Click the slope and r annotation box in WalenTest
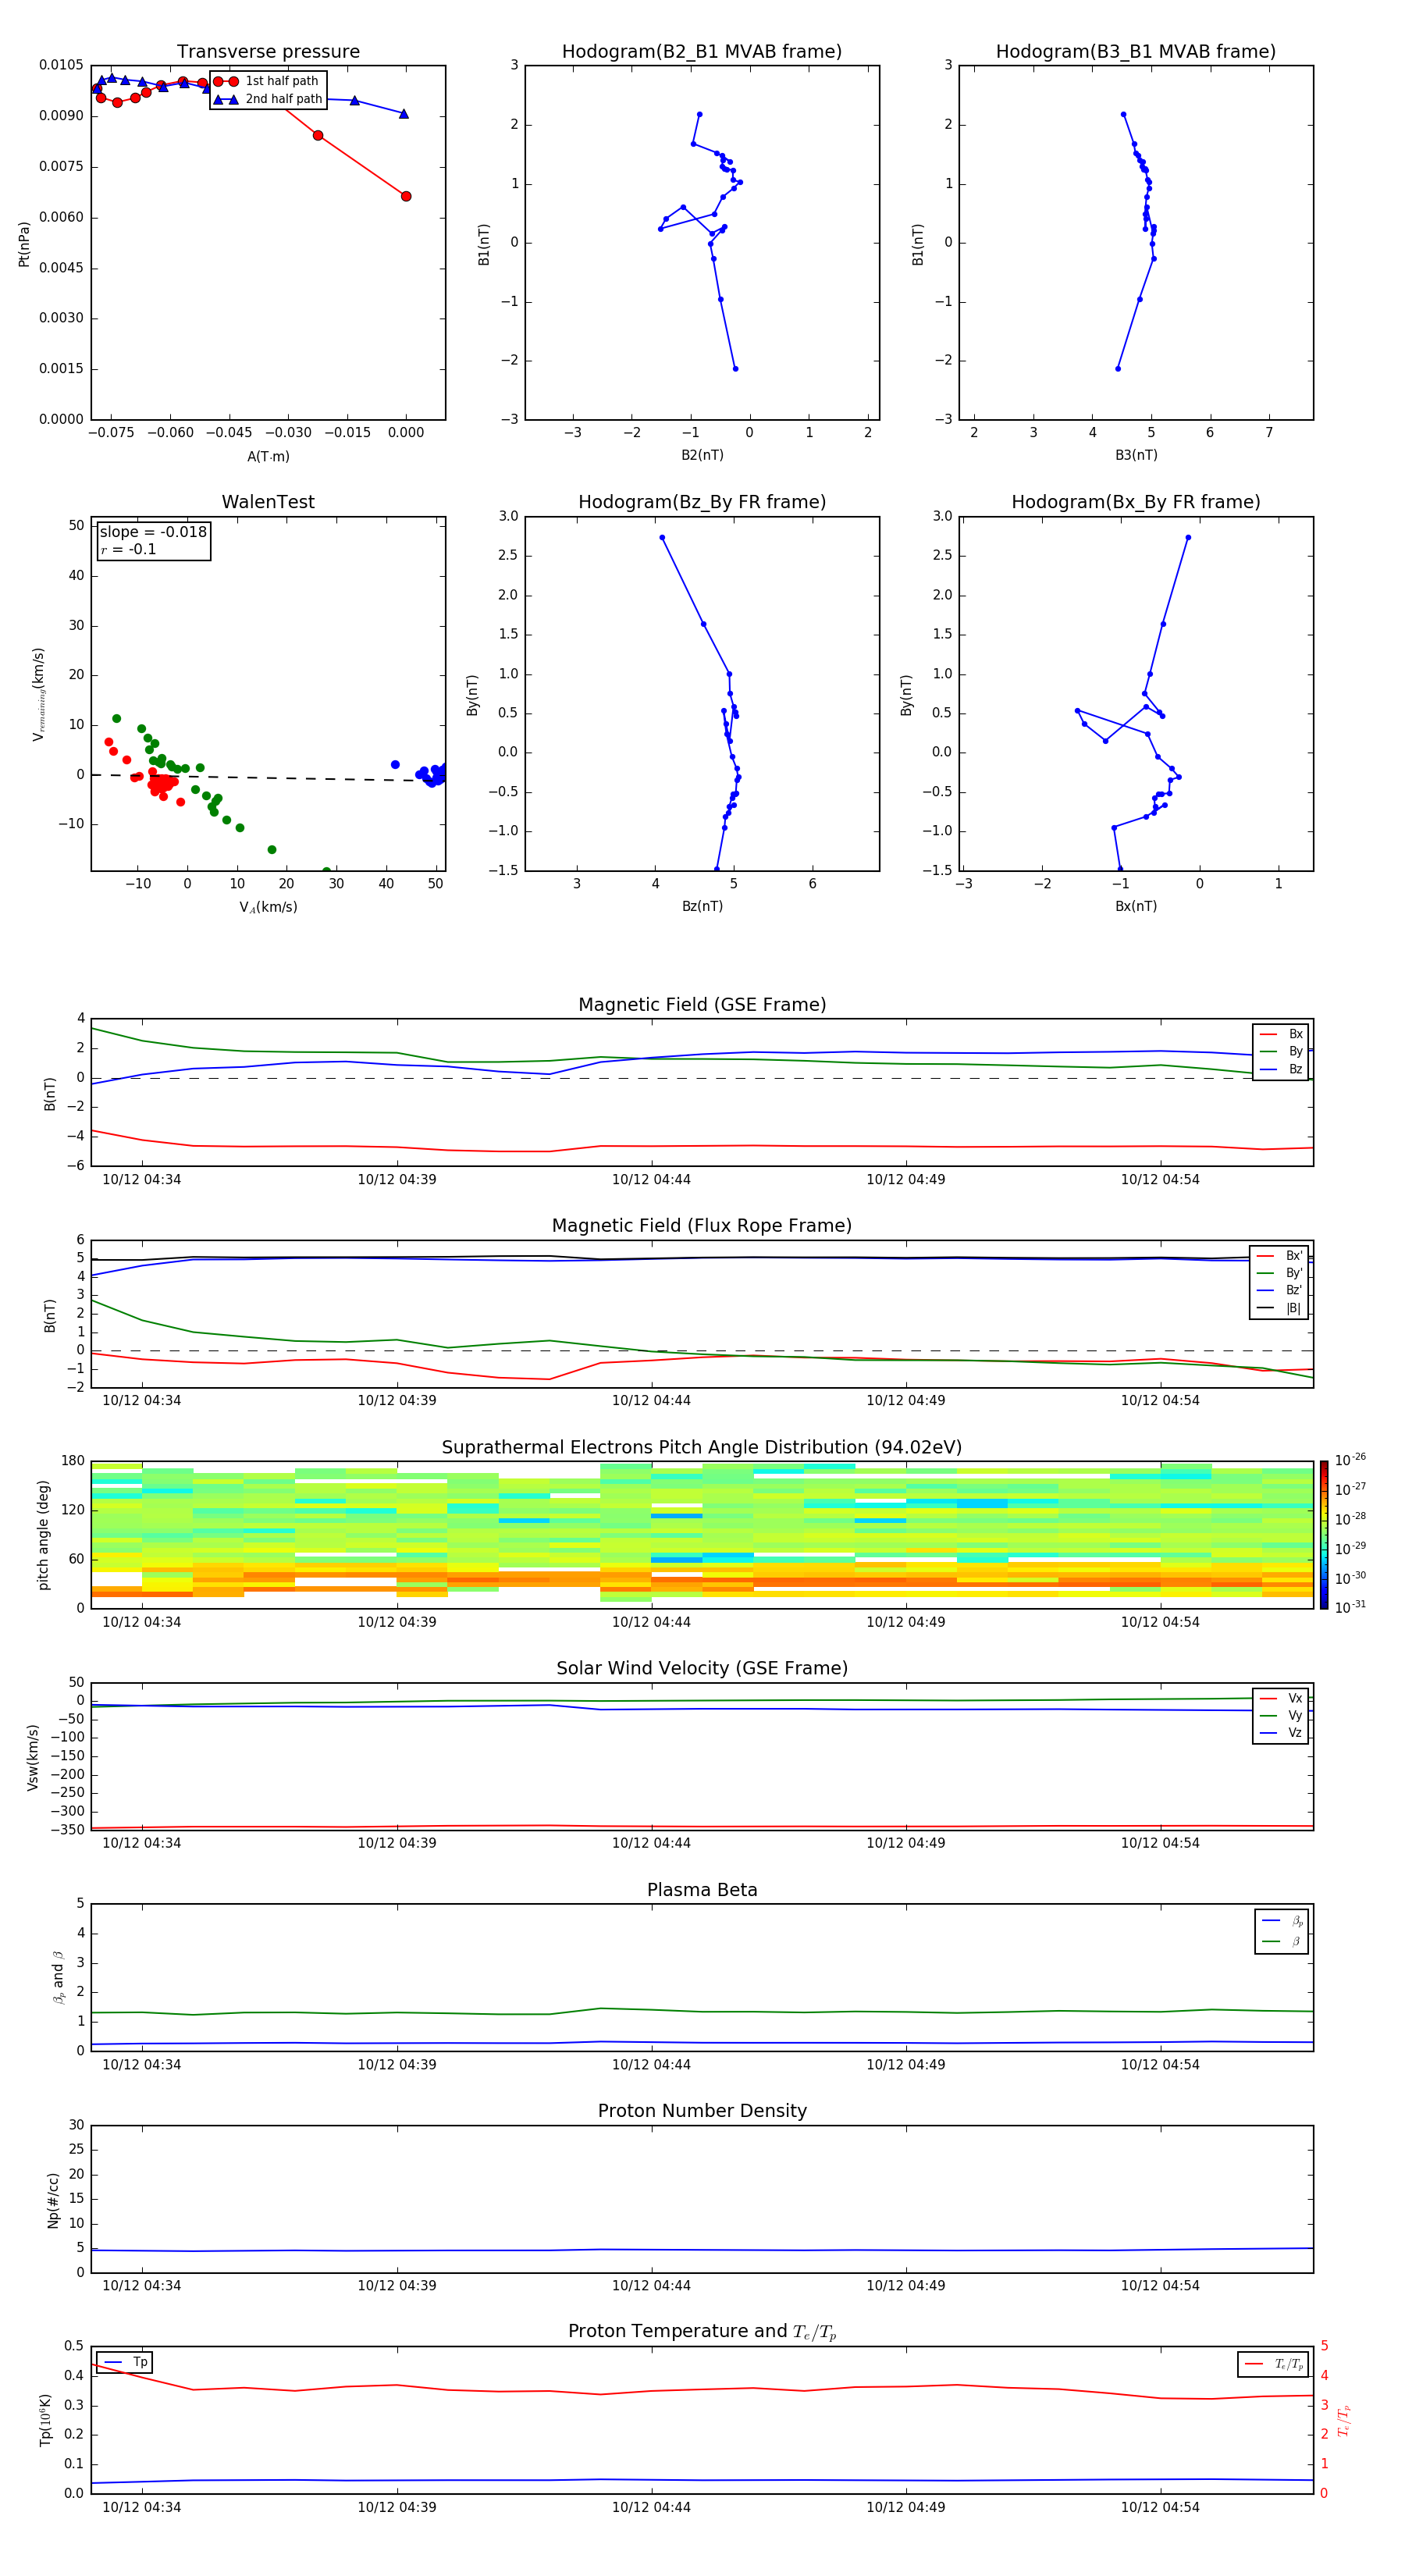 click(153, 540)
